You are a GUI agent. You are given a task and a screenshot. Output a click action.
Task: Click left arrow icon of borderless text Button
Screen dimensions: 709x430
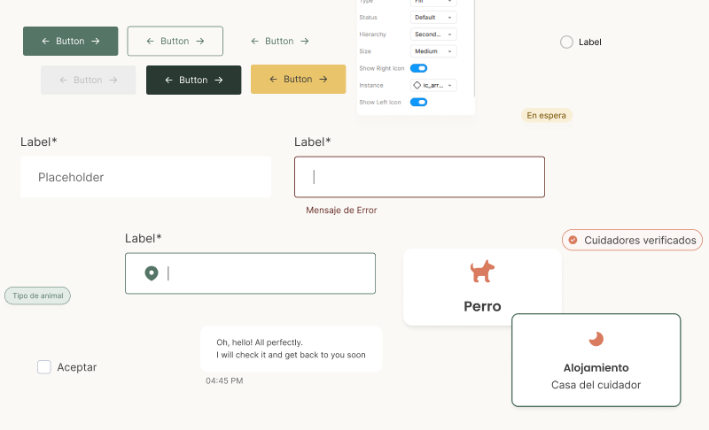pos(254,41)
